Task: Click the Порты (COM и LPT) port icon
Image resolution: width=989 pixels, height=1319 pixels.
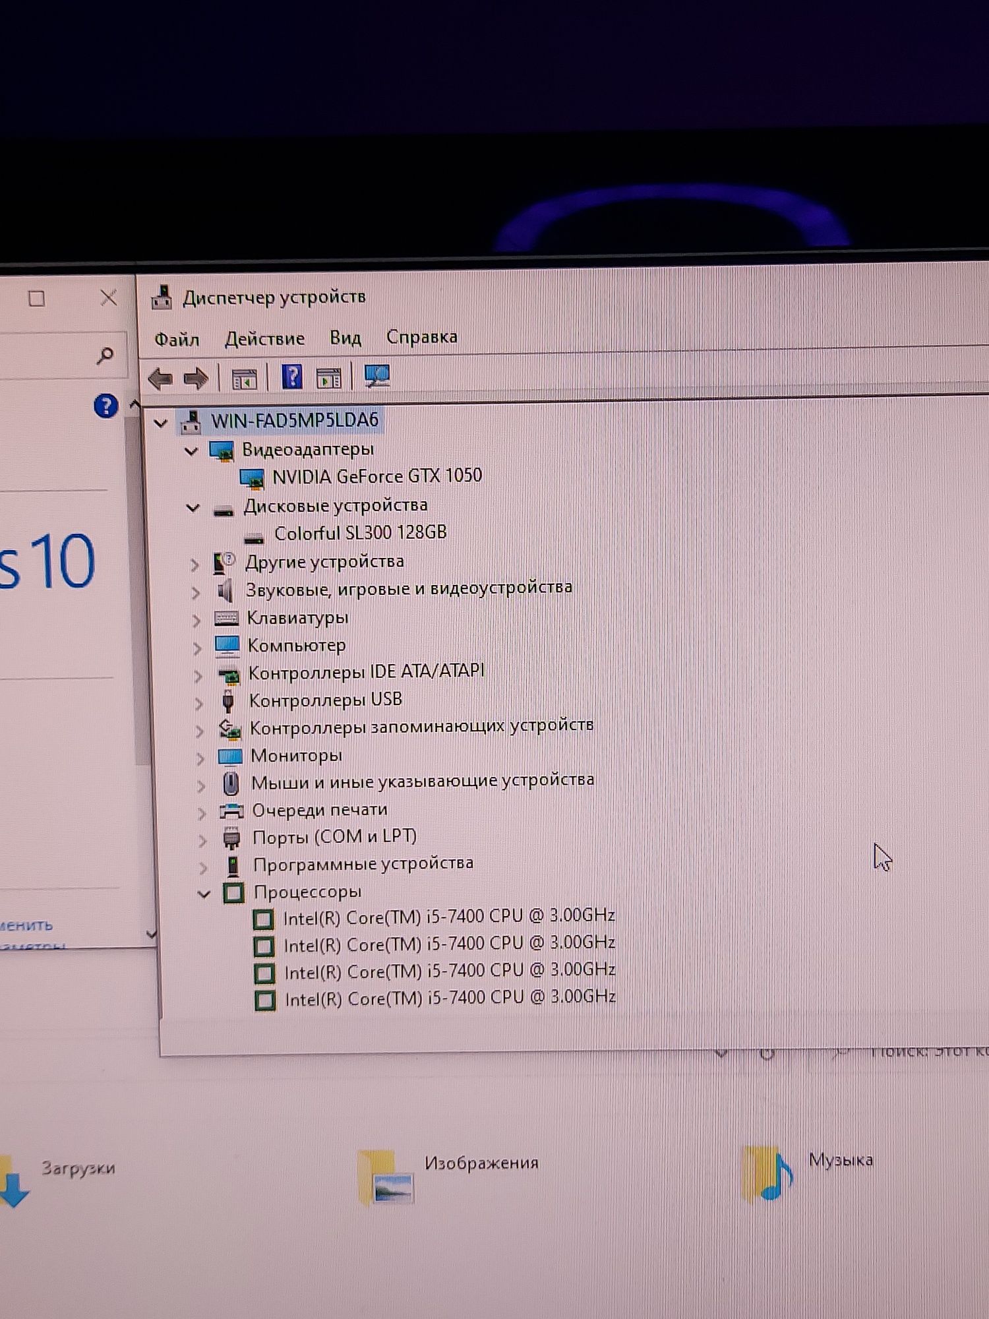Action: (231, 839)
